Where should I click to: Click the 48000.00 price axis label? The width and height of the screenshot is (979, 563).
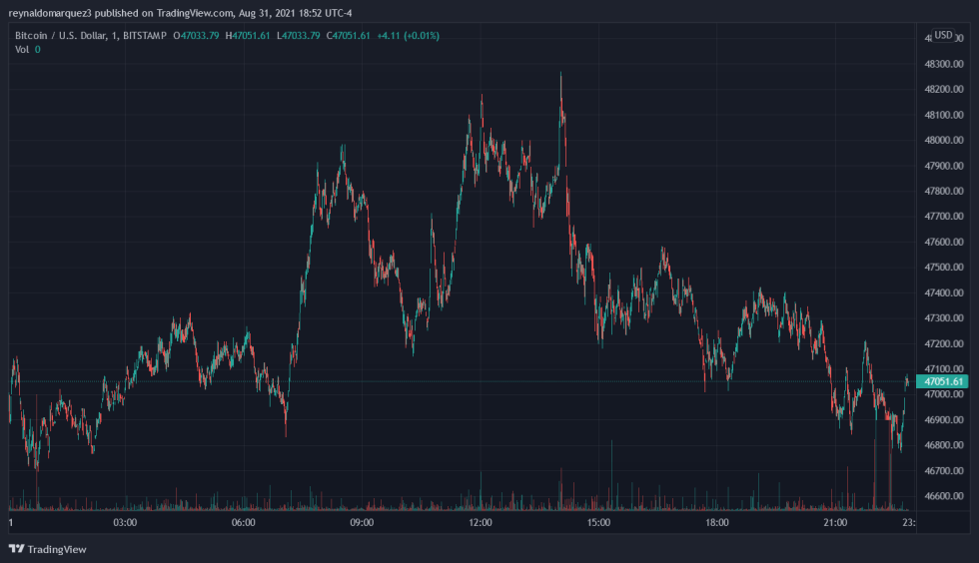coord(943,140)
